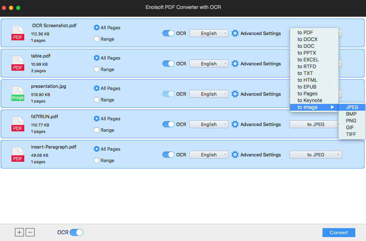Toggle OCR switch for fd7fRUN.pdf
This screenshot has width=366, height=241.
tap(168, 124)
